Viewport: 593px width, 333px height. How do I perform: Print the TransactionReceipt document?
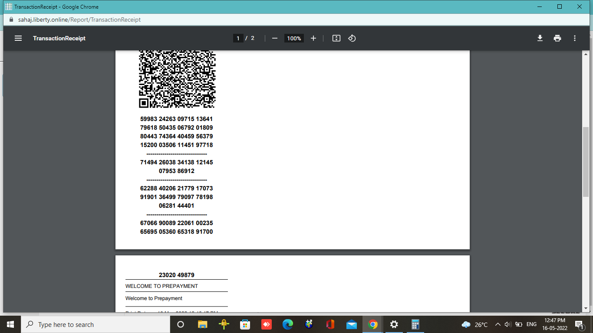(x=557, y=38)
